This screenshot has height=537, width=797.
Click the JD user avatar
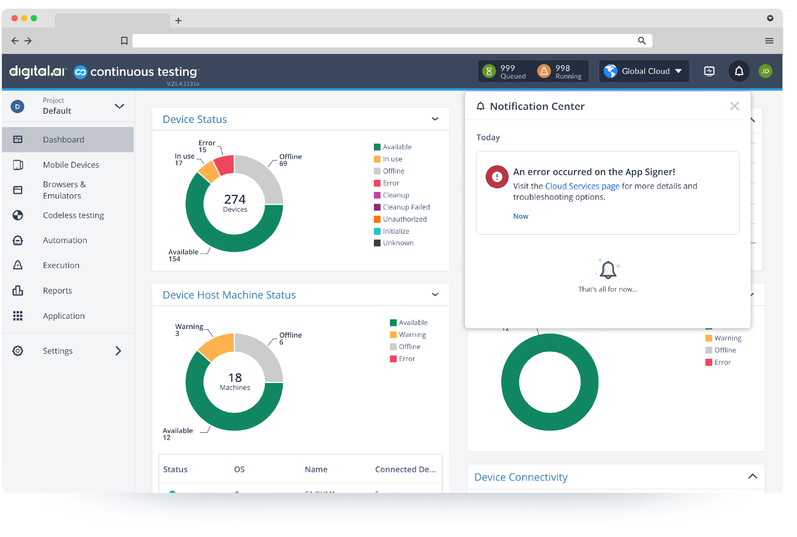point(765,71)
